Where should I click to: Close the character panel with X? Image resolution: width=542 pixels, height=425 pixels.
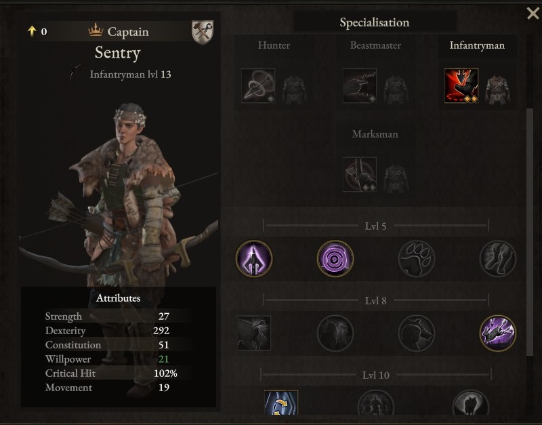533,14
